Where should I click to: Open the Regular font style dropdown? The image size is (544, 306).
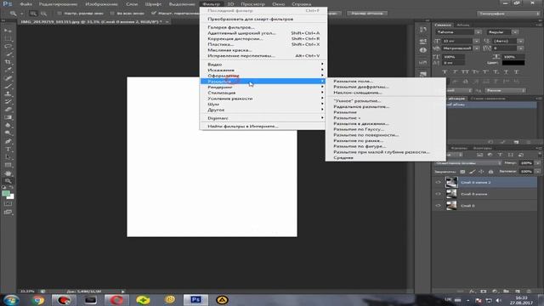(x=515, y=32)
